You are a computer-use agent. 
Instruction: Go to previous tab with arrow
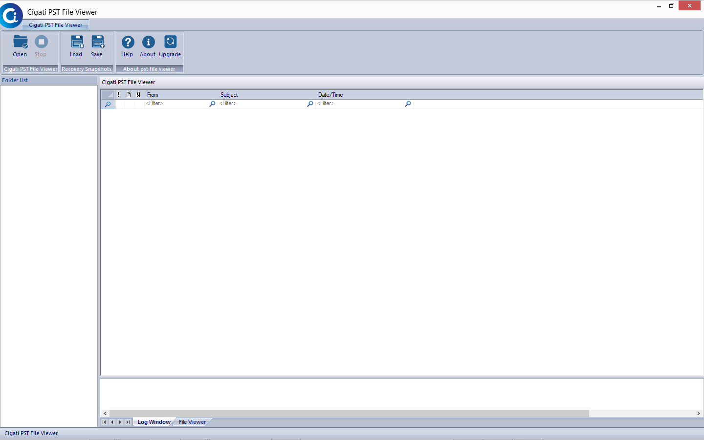(x=112, y=422)
